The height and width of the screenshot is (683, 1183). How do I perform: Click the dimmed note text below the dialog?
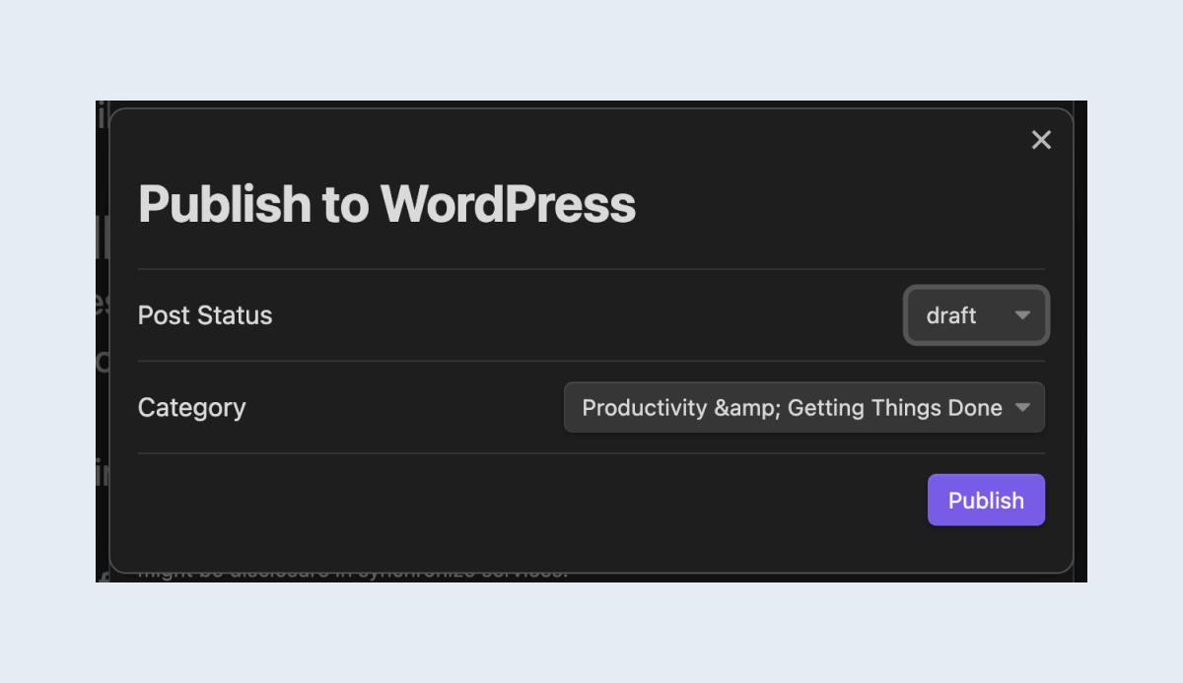pyautogui.click(x=353, y=576)
